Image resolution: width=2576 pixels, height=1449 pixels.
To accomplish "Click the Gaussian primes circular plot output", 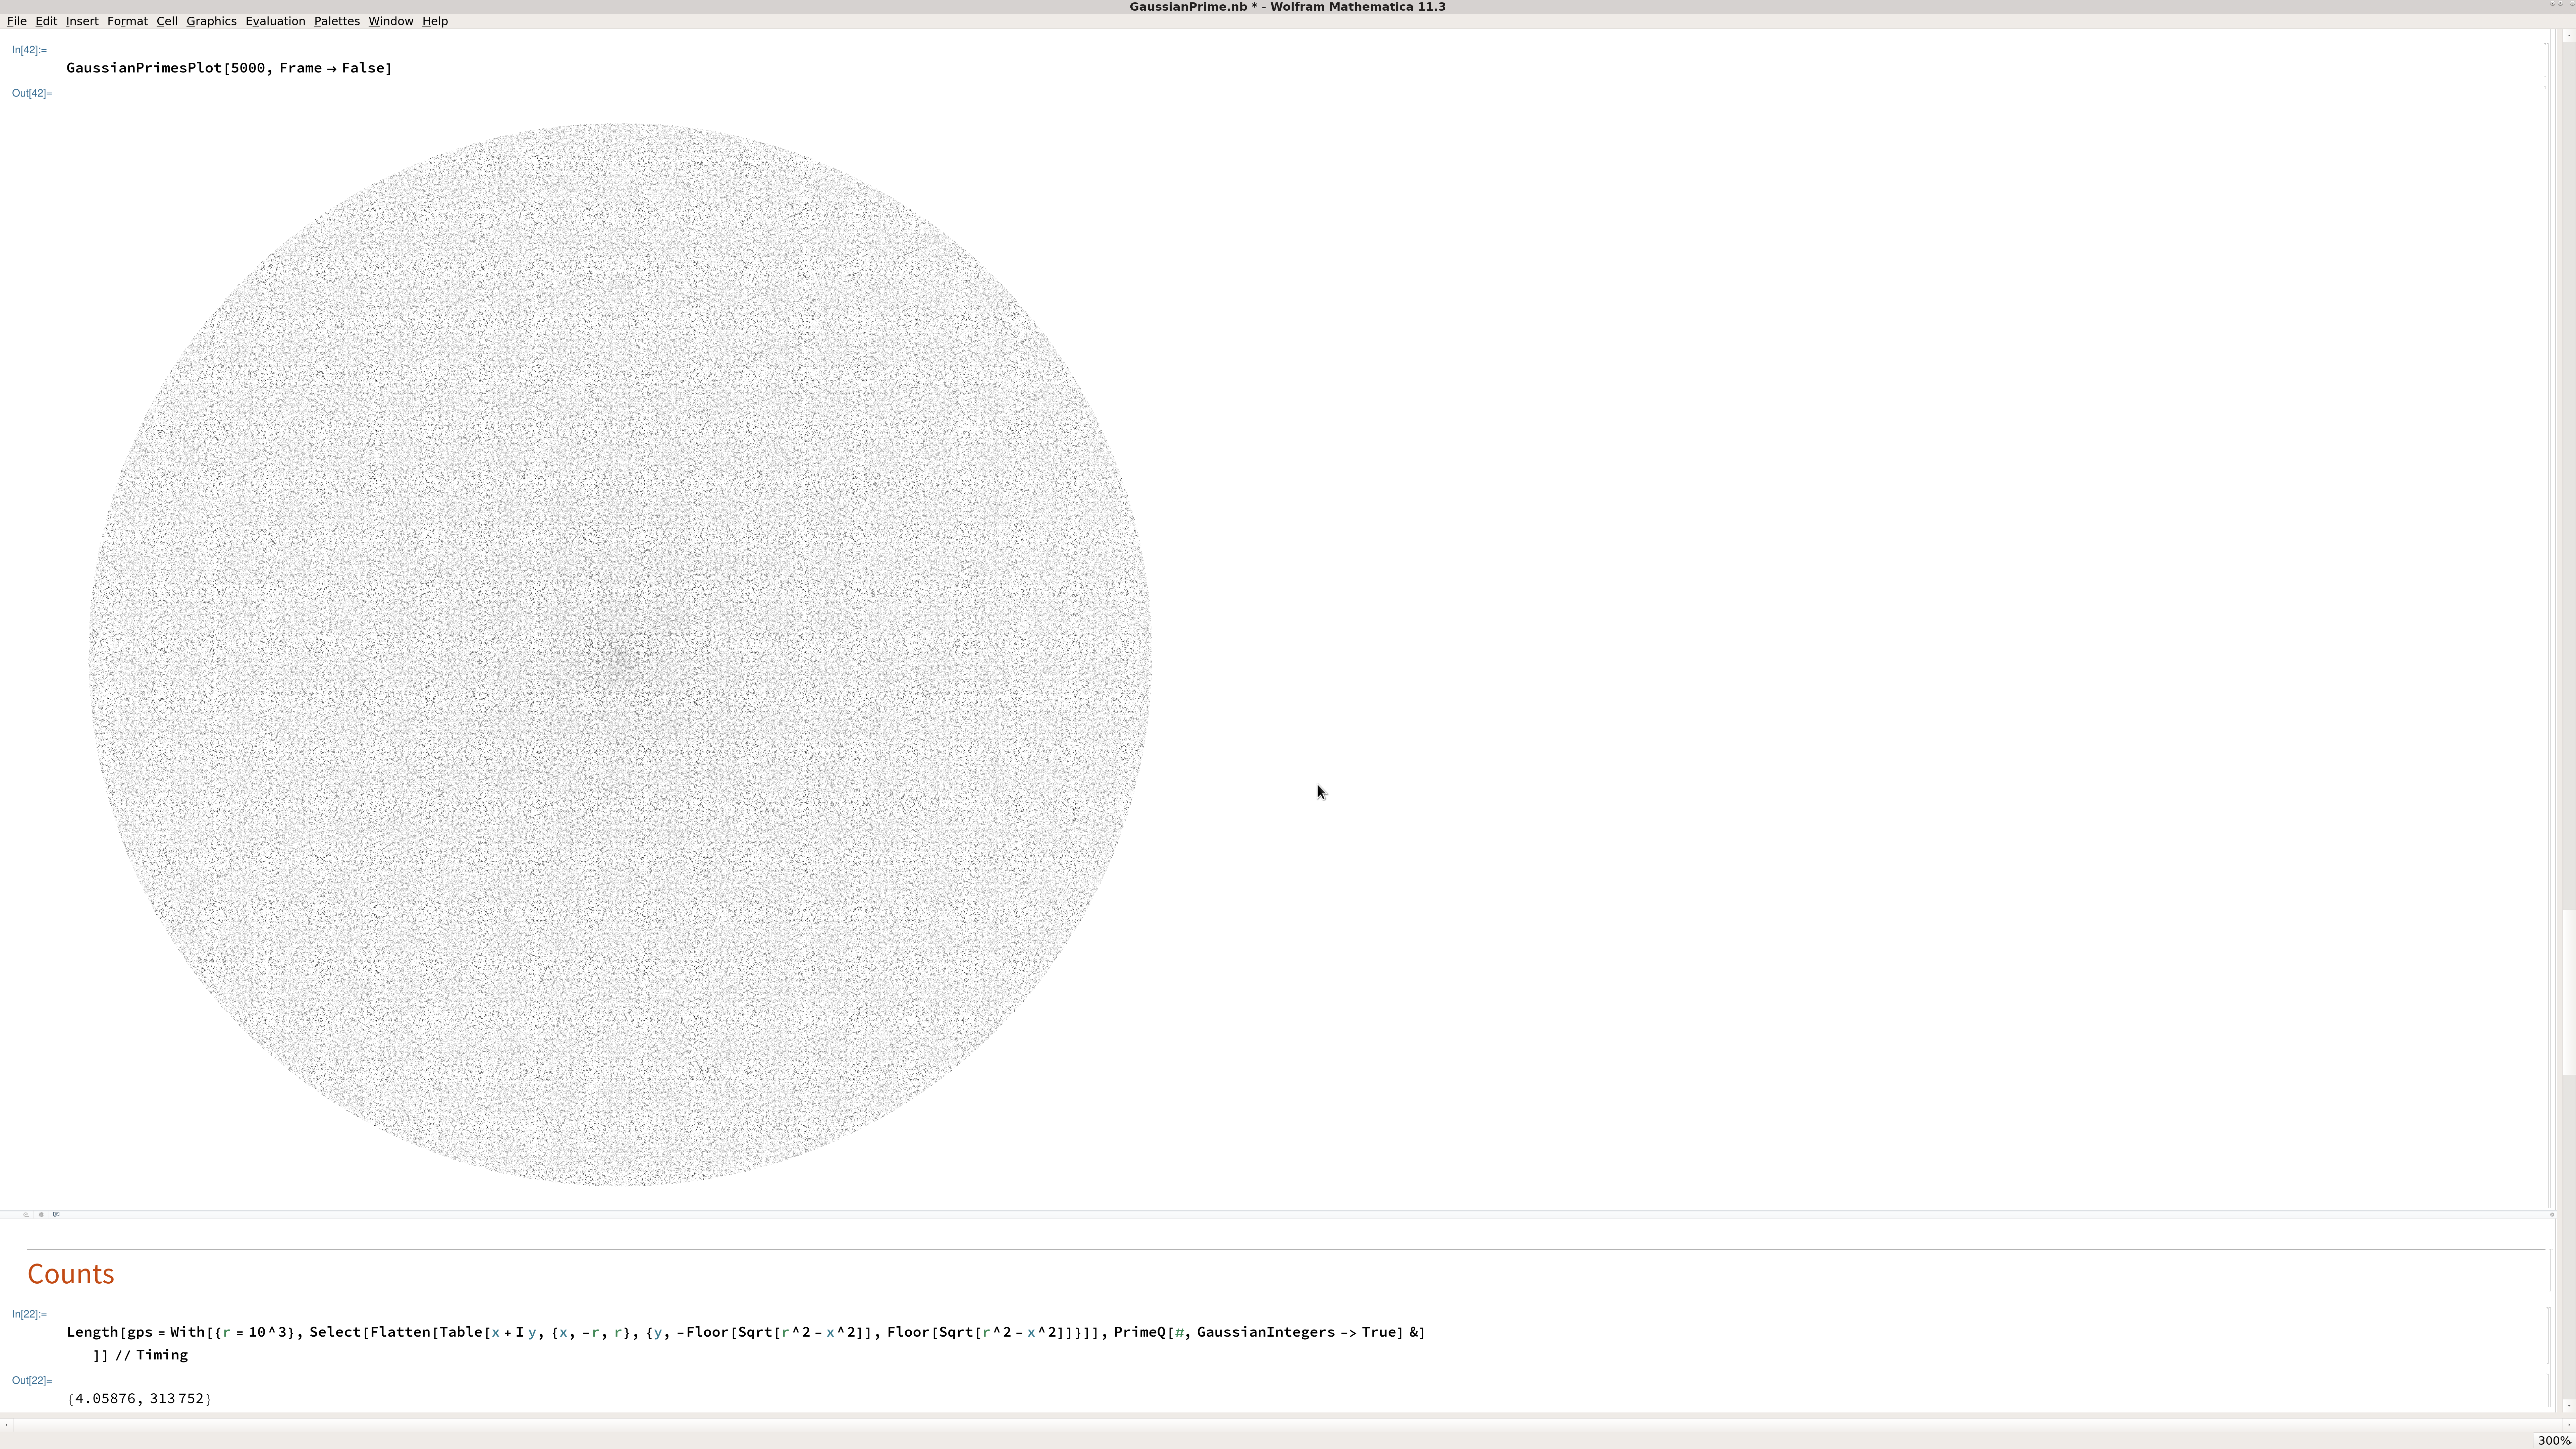I will (x=620, y=655).
